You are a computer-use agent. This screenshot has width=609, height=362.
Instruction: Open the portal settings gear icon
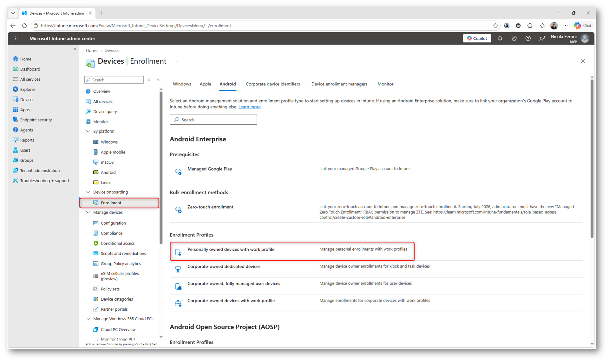(x=514, y=38)
